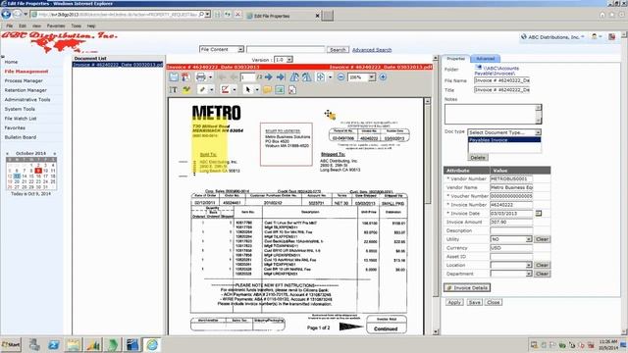Click the Delete button under Doc type

click(x=478, y=158)
